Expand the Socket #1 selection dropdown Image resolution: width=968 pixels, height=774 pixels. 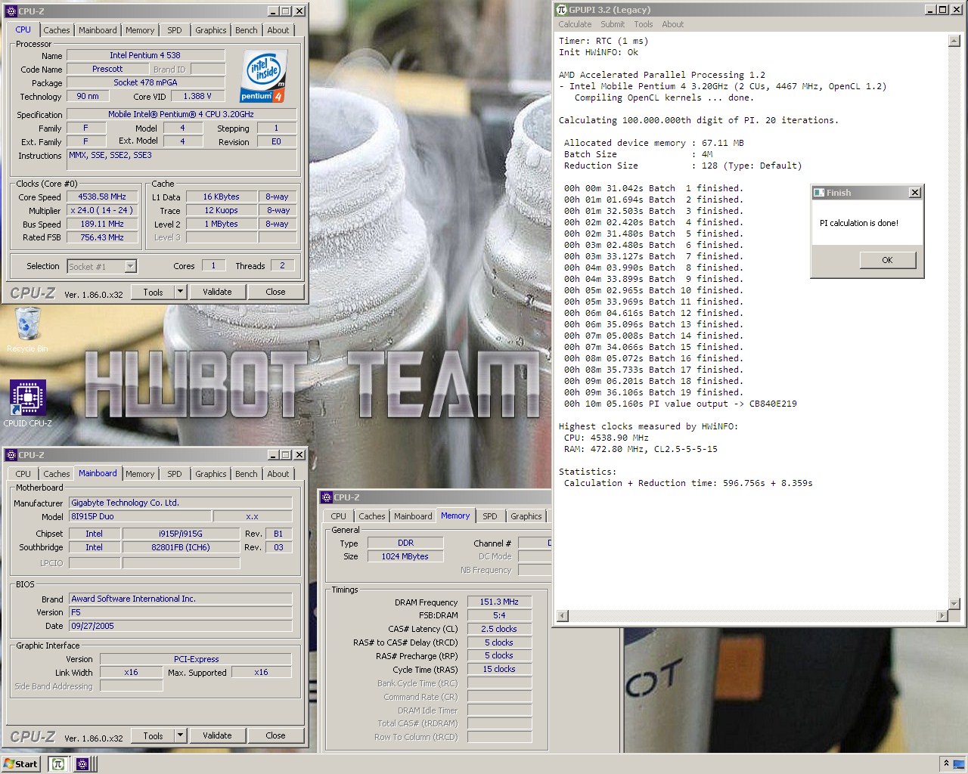point(130,266)
